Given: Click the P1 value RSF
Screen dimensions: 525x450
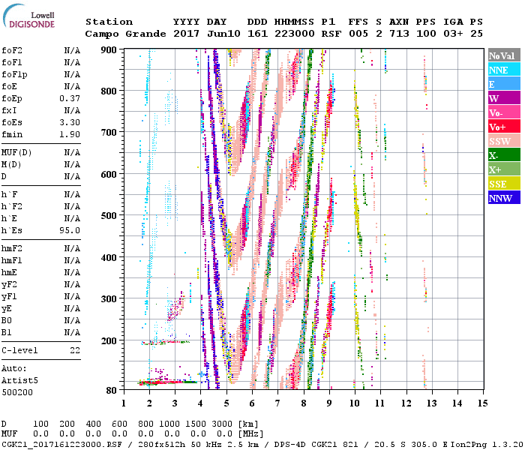Looking at the screenshot, I should click(x=331, y=34).
